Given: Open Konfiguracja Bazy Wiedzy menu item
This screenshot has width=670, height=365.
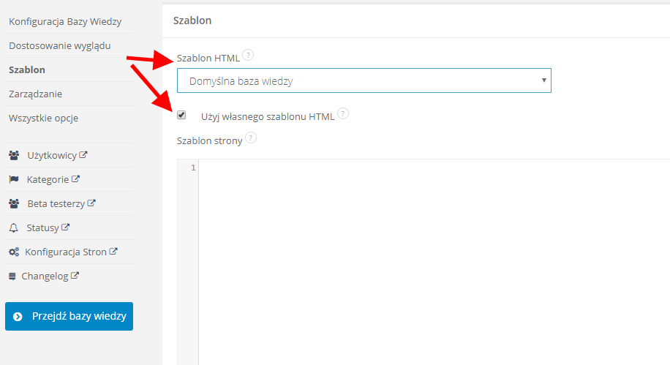Looking at the screenshot, I should point(65,22).
